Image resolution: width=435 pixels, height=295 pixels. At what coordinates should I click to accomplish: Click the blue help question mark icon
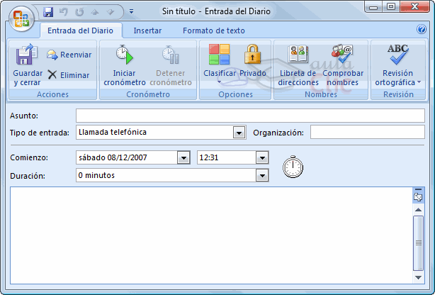pyautogui.click(x=422, y=30)
